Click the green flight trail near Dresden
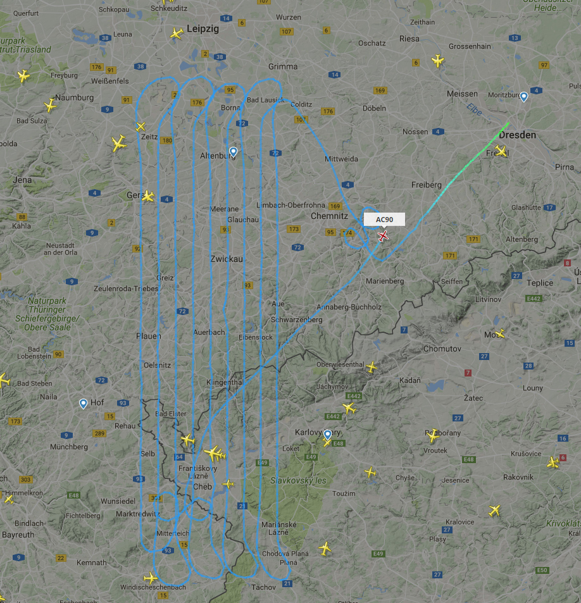Screen dimensions: 581x603 click(x=492, y=140)
